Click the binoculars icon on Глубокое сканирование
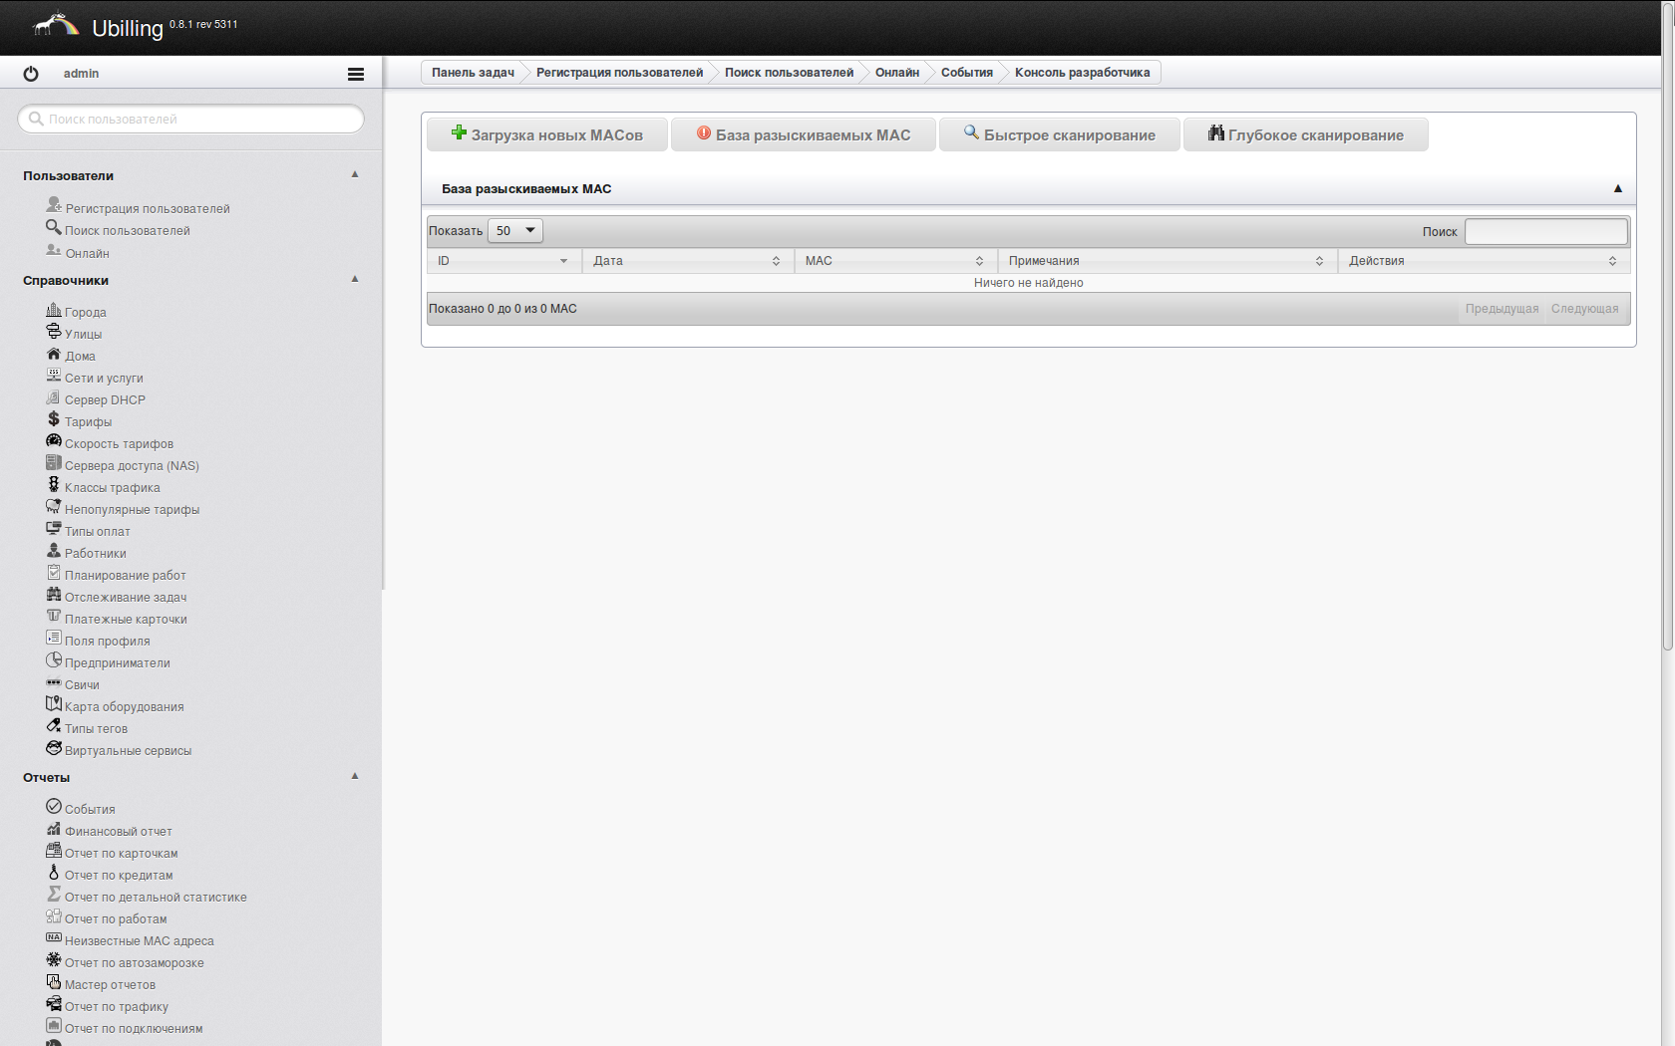Screen dimensions: 1675x1046 [x=1215, y=132]
